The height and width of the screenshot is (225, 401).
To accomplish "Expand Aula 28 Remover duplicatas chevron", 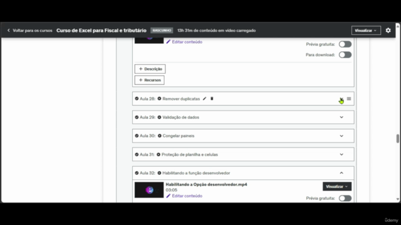I will point(341,99).
